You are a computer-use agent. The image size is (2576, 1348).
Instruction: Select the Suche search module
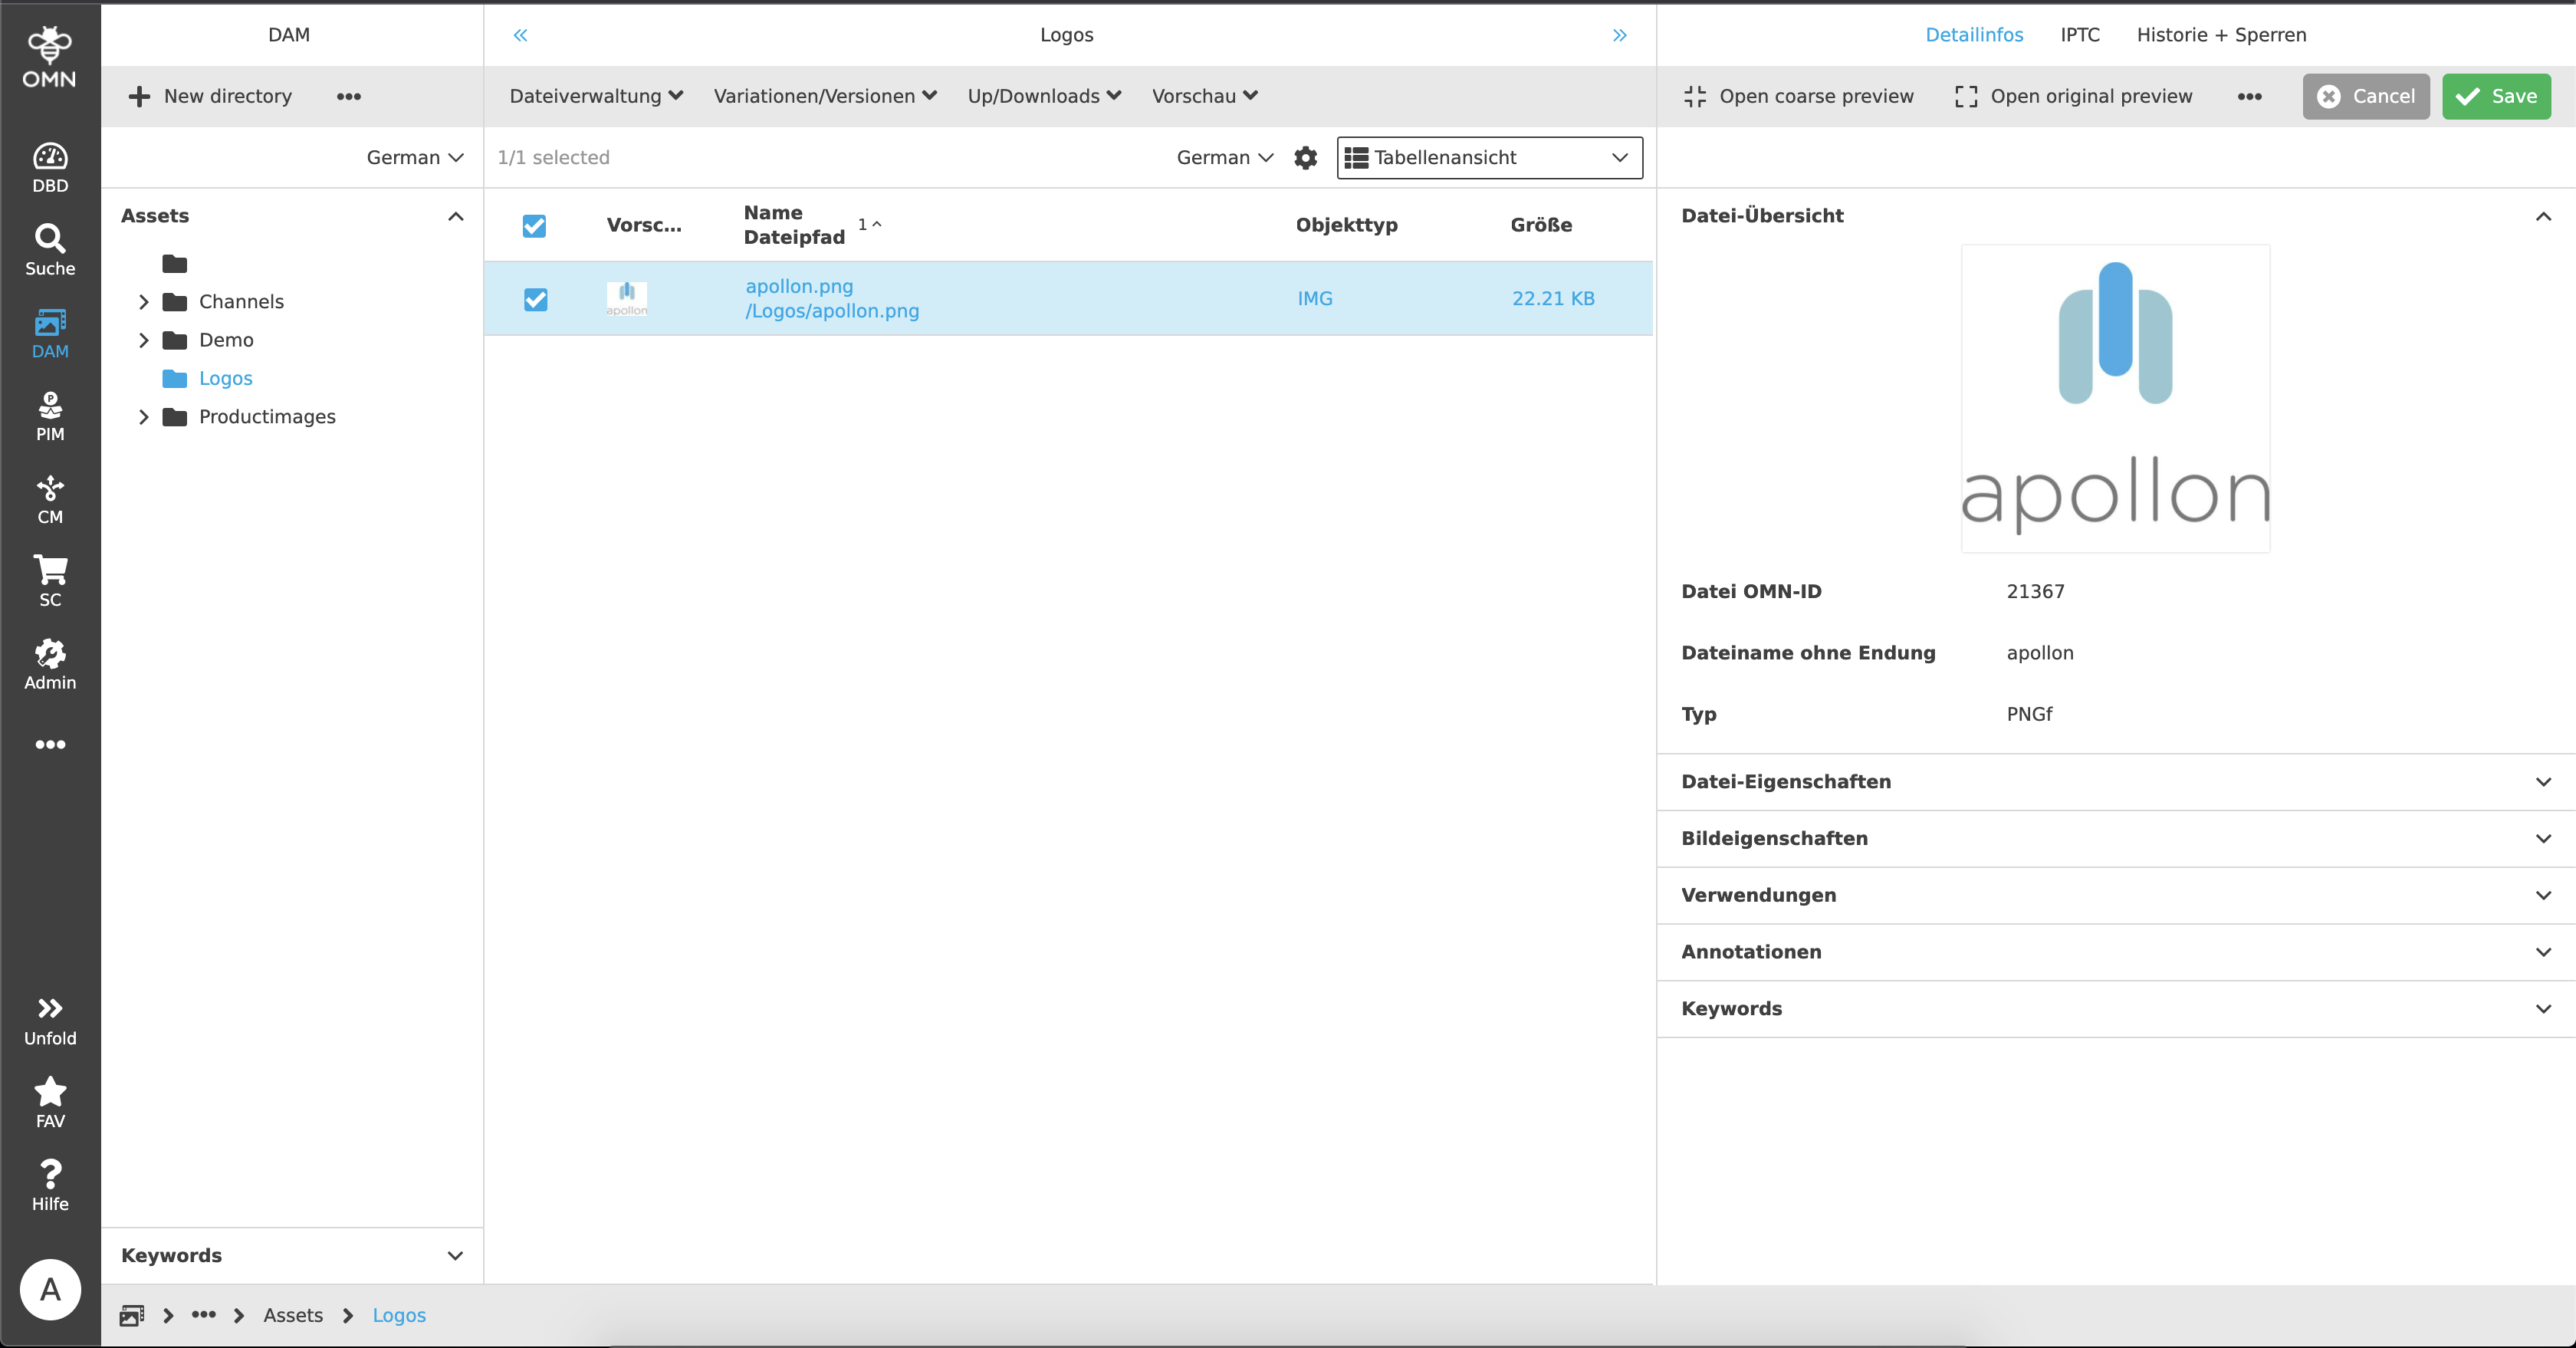click(x=50, y=248)
